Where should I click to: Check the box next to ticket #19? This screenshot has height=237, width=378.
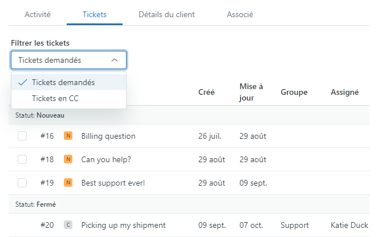pyautogui.click(x=22, y=183)
